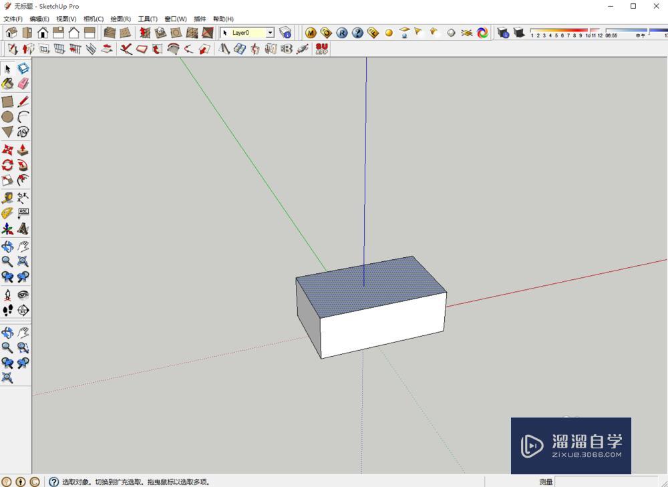Select the Position Camera tool
668x487 pixels.
(x=7, y=295)
